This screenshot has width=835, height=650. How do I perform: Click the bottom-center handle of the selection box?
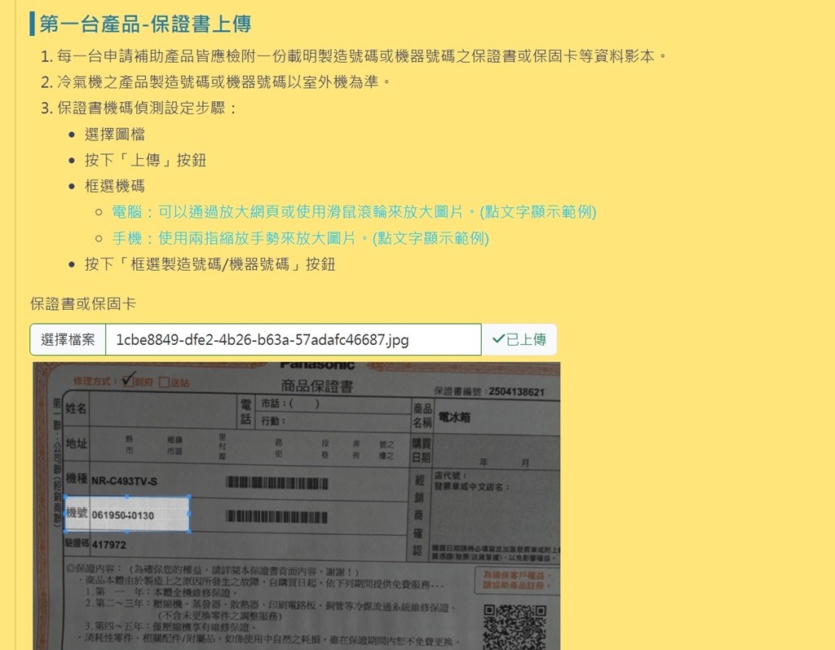click(126, 531)
